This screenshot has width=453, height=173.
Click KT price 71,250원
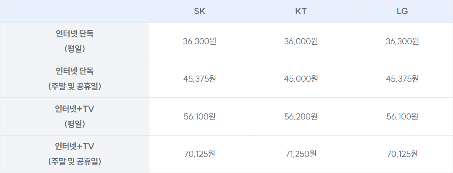click(301, 154)
